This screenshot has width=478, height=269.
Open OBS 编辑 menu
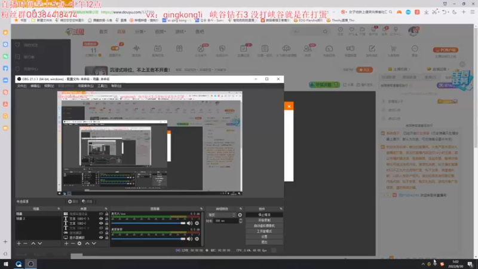(x=35, y=86)
